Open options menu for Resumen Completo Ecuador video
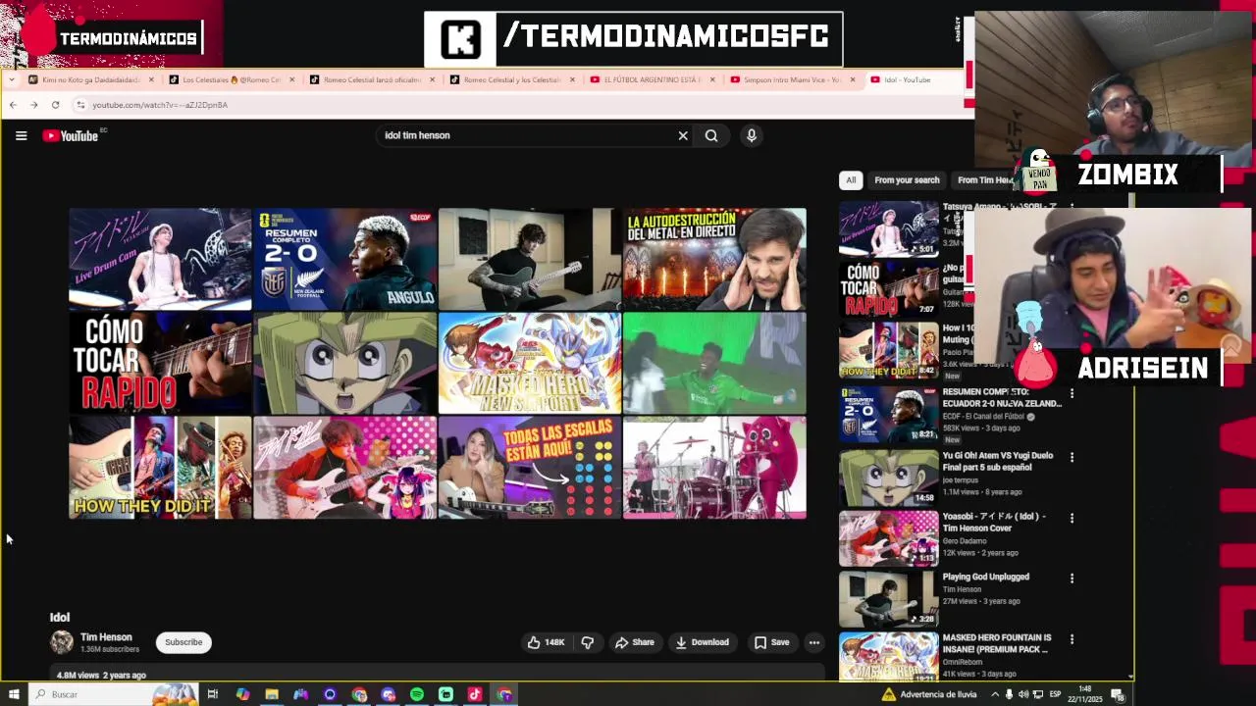The image size is (1256, 706). pos(1072,393)
